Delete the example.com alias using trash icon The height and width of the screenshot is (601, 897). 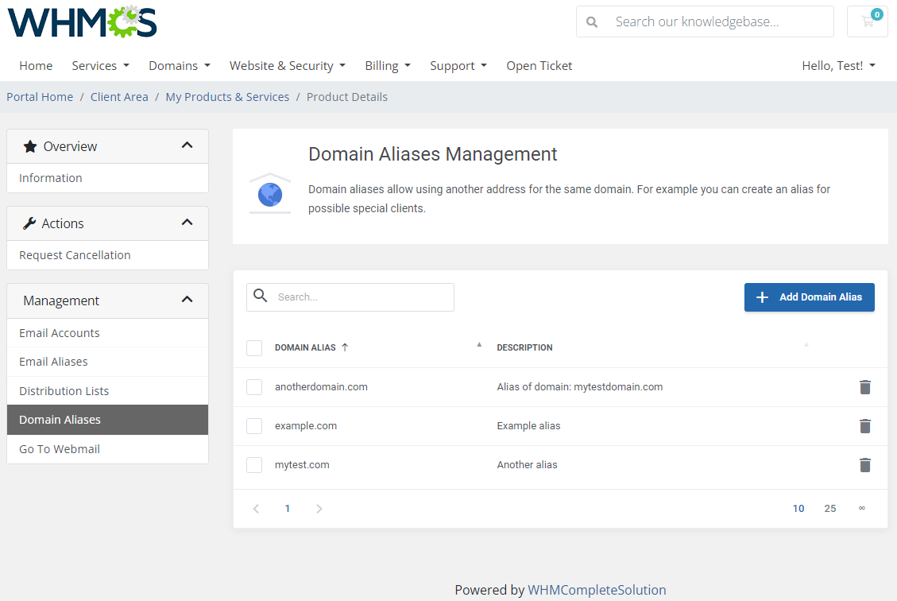(x=864, y=425)
